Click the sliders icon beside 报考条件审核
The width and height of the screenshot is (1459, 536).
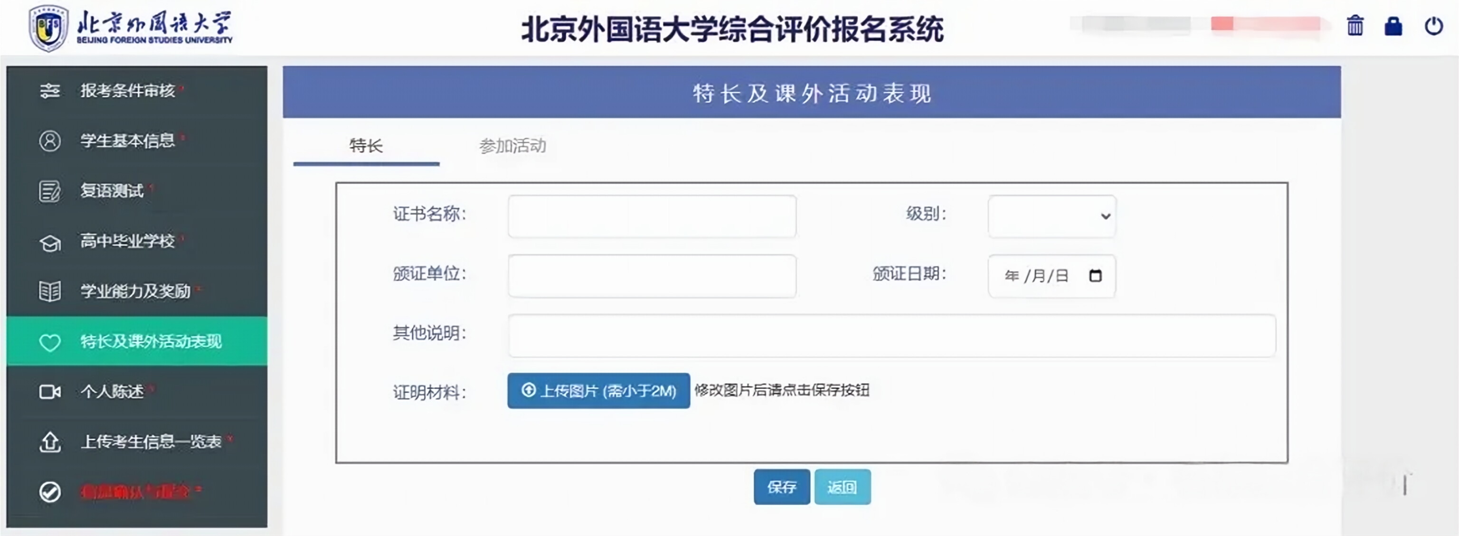click(x=50, y=91)
